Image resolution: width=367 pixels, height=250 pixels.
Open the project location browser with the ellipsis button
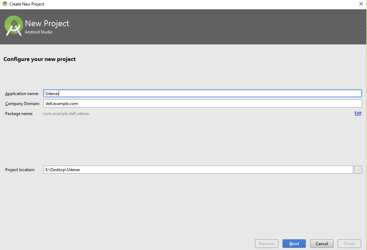click(358, 169)
